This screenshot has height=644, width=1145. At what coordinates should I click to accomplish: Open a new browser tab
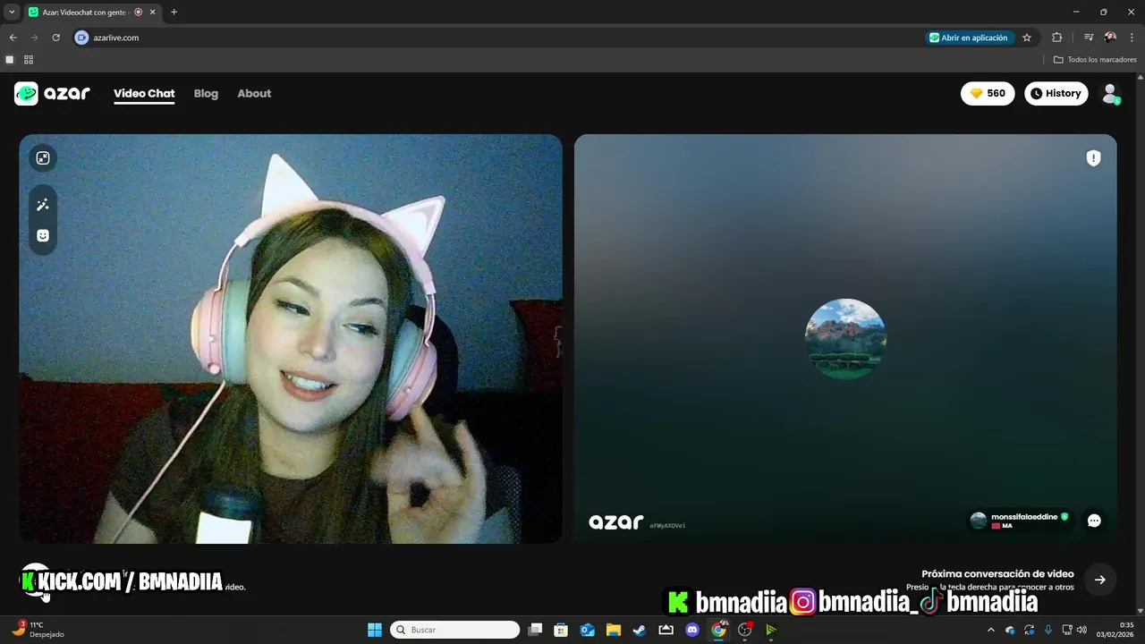click(174, 12)
